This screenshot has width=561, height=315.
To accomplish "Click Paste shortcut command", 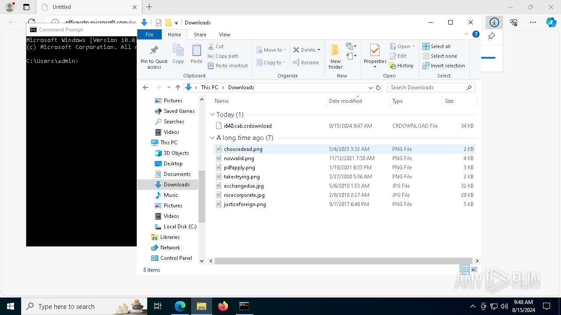I will (228, 66).
